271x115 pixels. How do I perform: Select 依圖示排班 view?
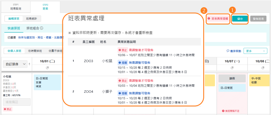coord(55,51)
